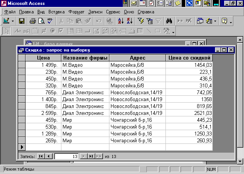The image size is (244, 174).
Task: Expand main toolbar options arrow
Action: (231, 22)
